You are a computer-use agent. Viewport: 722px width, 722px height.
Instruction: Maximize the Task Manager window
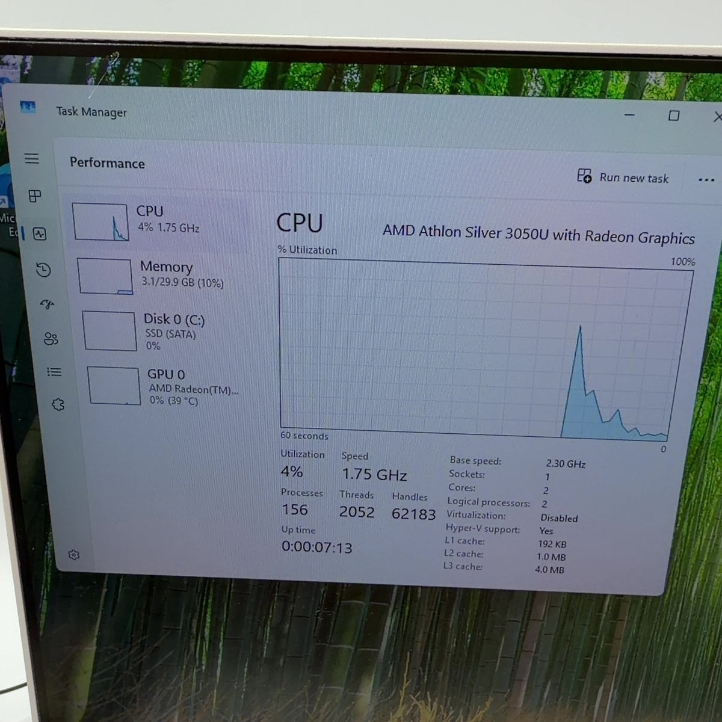[674, 116]
